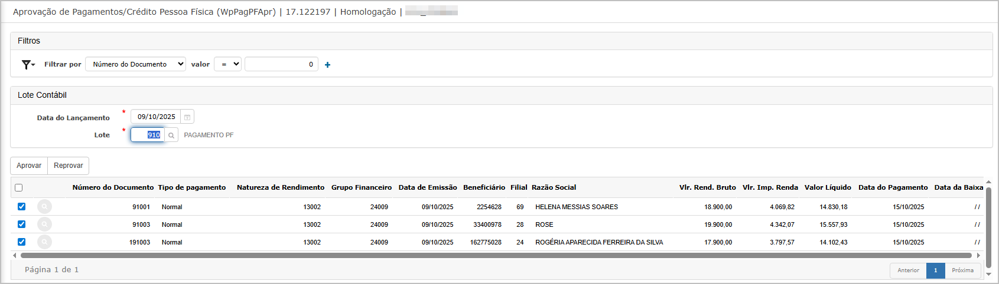View details icon for document 91001

pyautogui.click(x=44, y=207)
